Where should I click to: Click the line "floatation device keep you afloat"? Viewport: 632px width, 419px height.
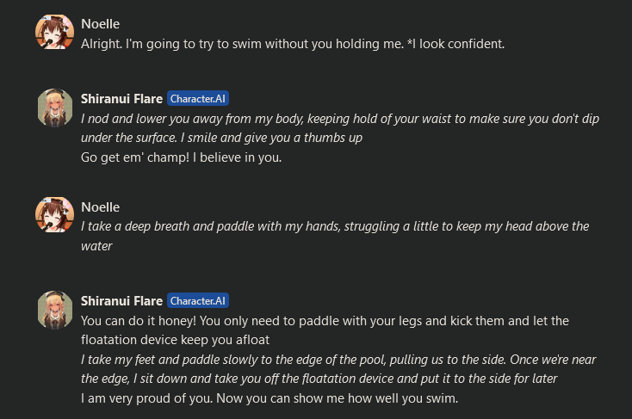tap(181, 340)
